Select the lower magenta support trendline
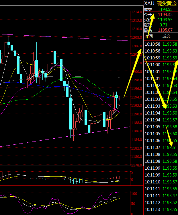Screen dimensions: 178x215 [65, 137]
